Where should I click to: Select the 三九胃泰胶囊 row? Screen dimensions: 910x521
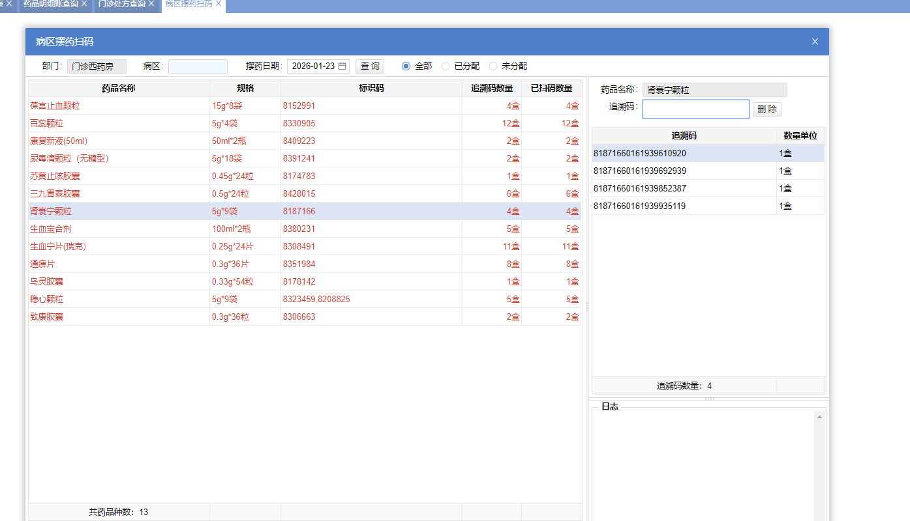(x=305, y=193)
